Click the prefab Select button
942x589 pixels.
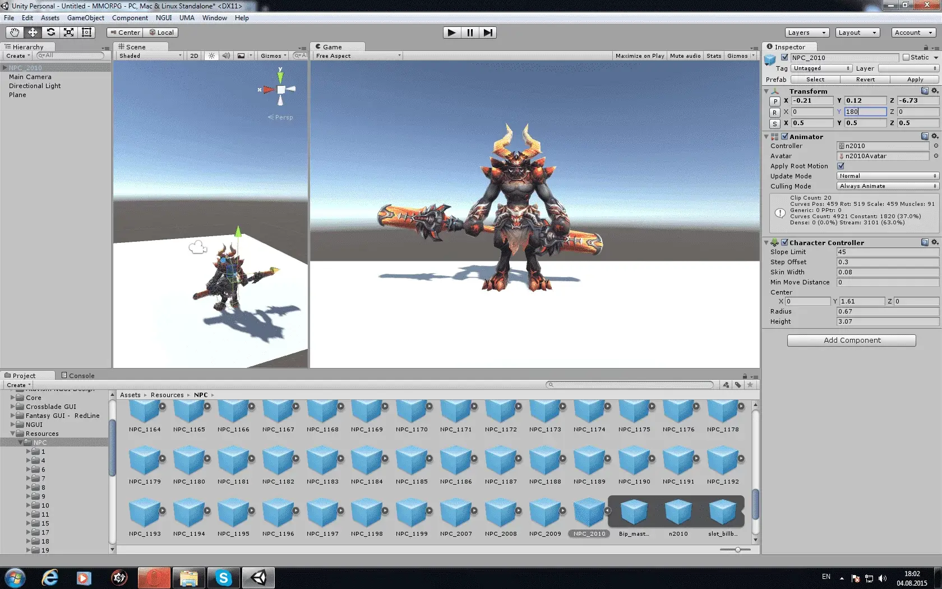[x=815, y=80]
